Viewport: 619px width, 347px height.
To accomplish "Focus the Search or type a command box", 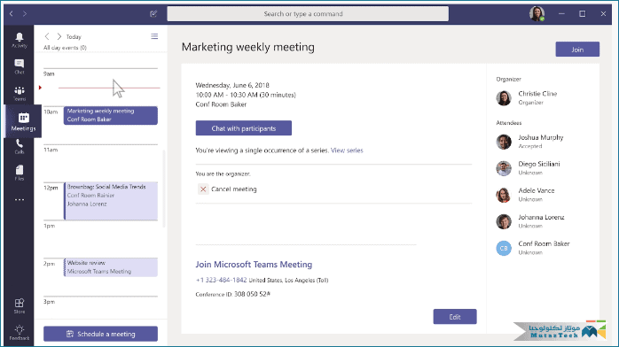I will (308, 14).
